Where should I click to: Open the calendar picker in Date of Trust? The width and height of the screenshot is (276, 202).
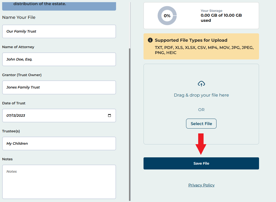click(x=109, y=115)
